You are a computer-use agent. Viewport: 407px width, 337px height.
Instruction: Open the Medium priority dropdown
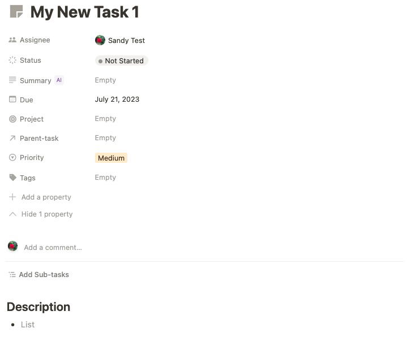[111, 158]
